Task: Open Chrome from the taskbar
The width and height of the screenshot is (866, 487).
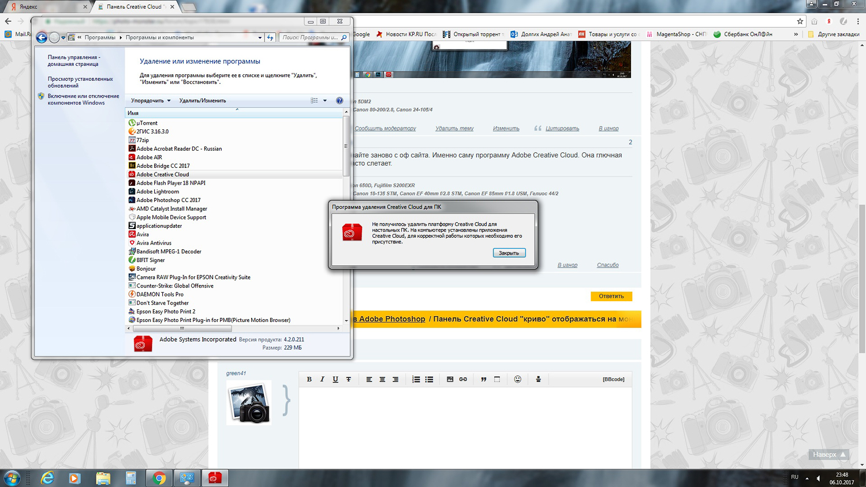Action: tap(159, 478)
